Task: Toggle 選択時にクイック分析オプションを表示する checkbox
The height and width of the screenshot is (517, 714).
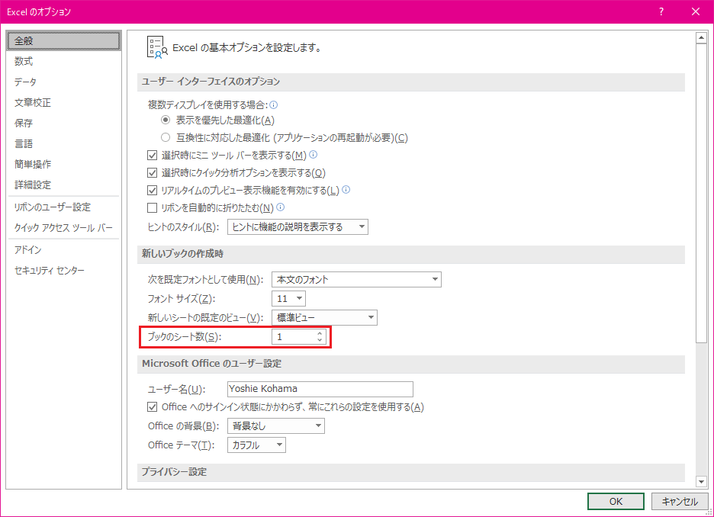Action: click(x=152, y=173)
